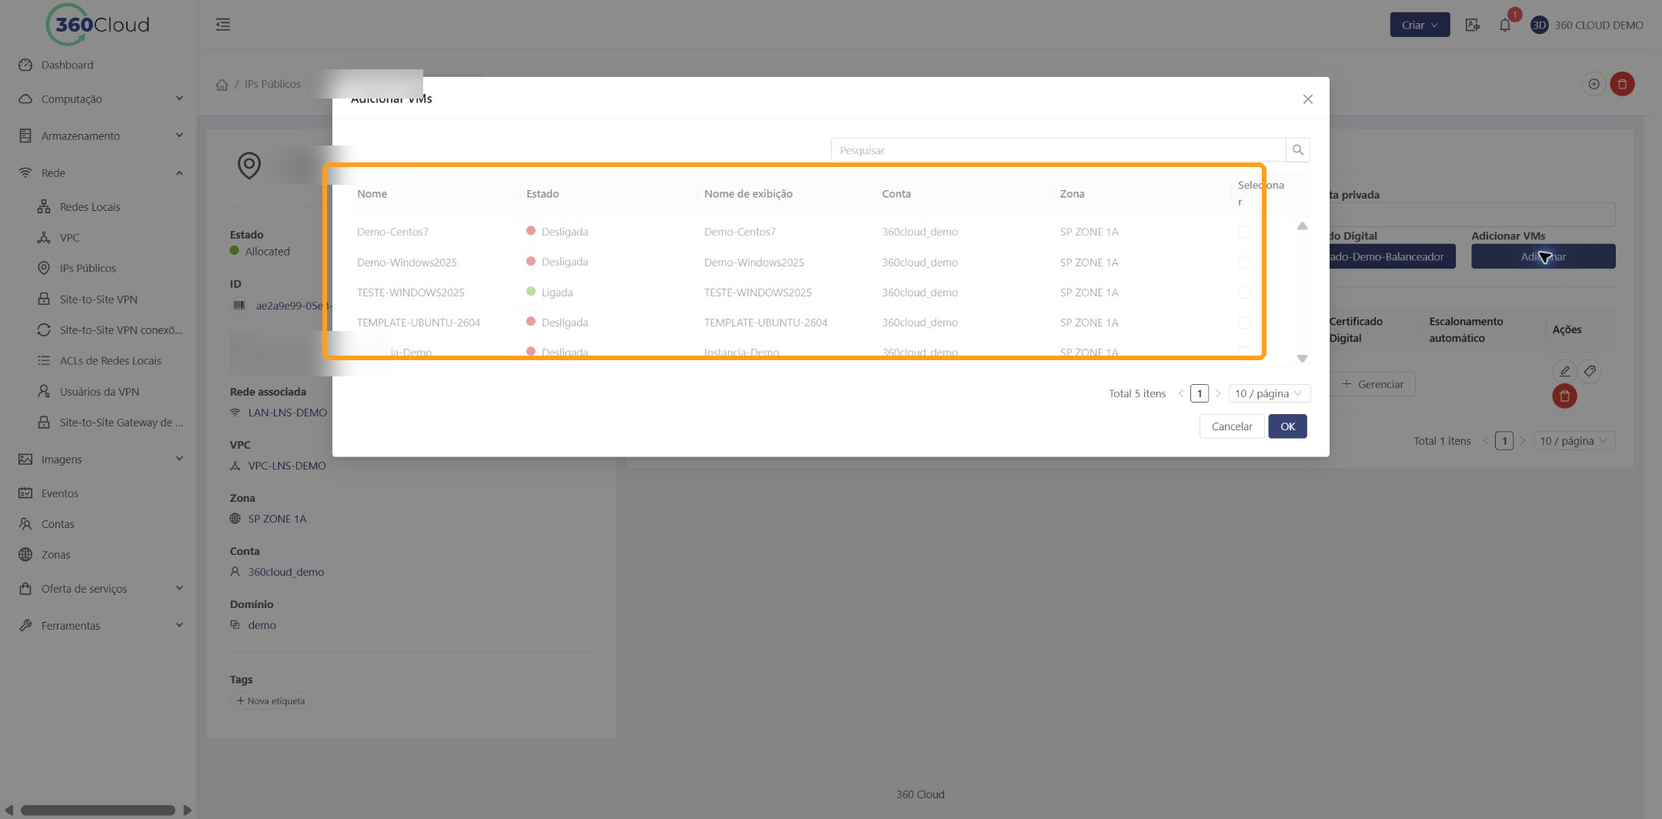1662x819 pixels.
Task: Sort ascending using the up triangle arrow
Action: 1302,226
